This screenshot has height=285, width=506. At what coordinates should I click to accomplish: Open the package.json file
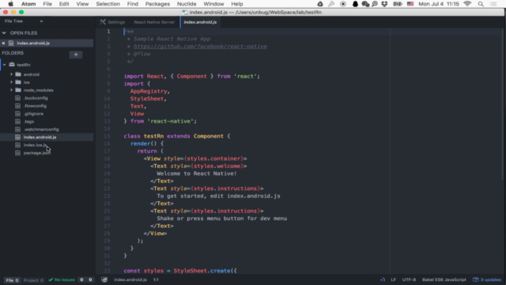pos(37,153)
